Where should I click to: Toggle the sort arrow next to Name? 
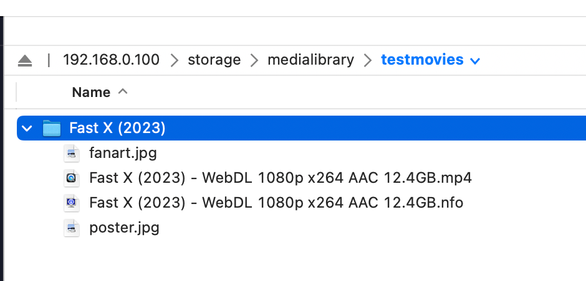click(x=123, y=91)
